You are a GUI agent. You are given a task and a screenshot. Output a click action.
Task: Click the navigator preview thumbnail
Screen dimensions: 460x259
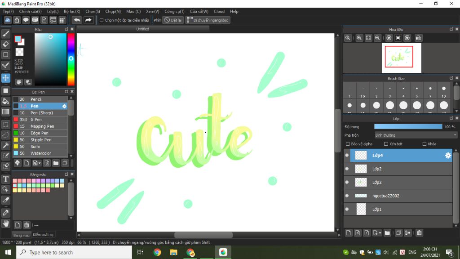[x=401, y=58]
